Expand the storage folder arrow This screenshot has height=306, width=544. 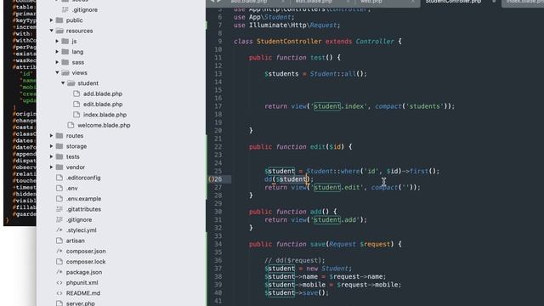pos(51,146)
